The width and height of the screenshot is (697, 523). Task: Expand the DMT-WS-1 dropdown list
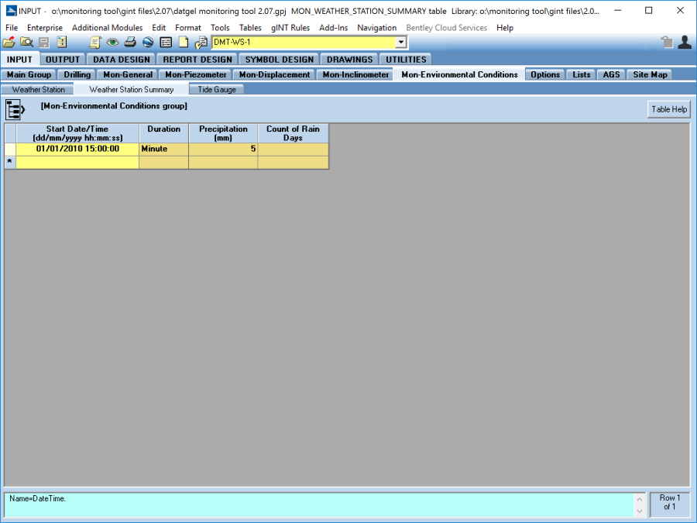pos(400,43)
